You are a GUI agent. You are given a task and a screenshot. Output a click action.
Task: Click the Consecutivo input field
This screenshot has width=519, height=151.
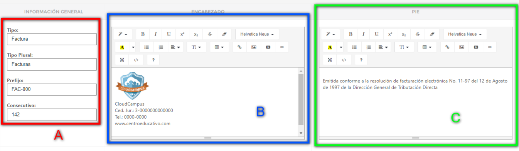pos(52,114)
